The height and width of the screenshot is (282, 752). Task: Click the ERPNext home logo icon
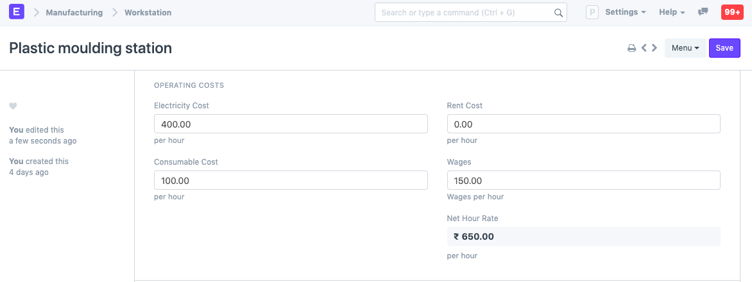point(17,12)
